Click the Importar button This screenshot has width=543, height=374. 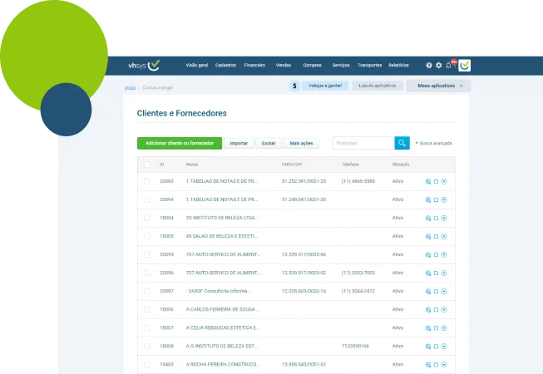tap(239, 143)
